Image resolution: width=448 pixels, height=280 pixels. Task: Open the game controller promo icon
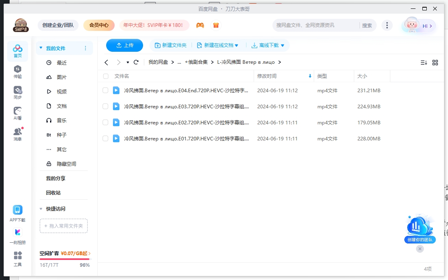click(x=200, y=25)
